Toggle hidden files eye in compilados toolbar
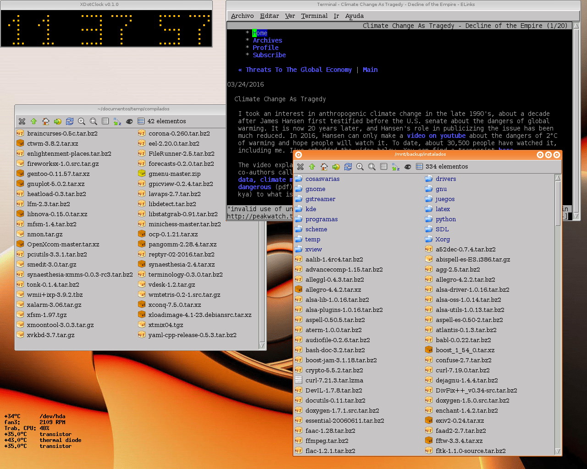 pos(129,121)
